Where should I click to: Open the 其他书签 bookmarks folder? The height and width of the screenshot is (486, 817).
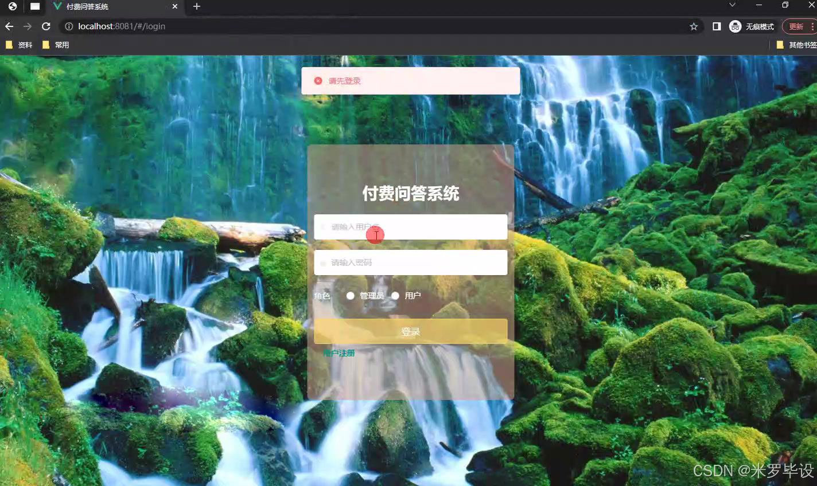[797, 44]
